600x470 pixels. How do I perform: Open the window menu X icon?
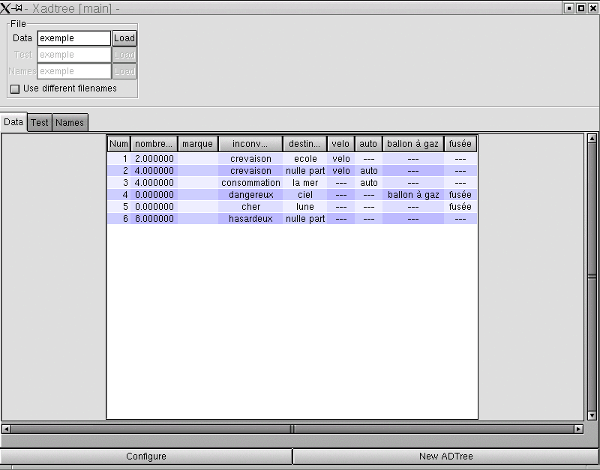pos(5,8)
